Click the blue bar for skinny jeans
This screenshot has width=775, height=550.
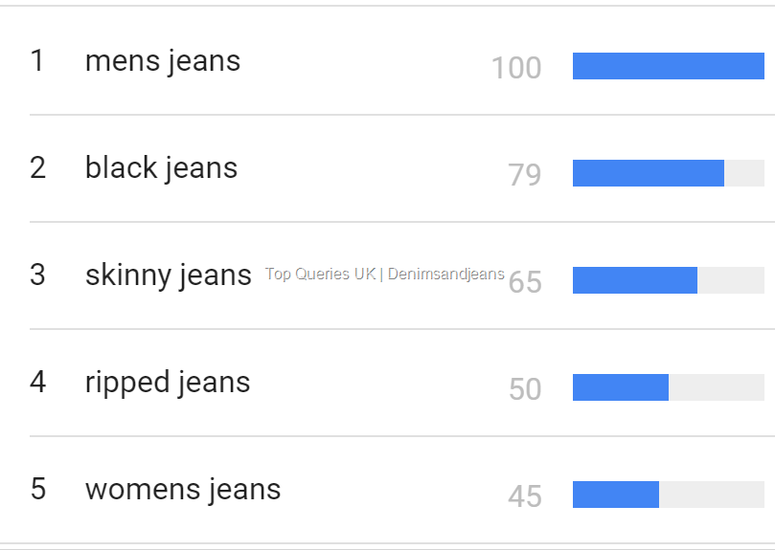[x=634, y=280]
